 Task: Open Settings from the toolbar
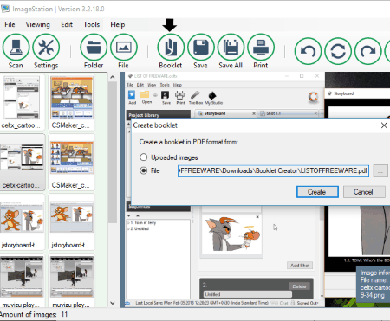tap(46, 48)
